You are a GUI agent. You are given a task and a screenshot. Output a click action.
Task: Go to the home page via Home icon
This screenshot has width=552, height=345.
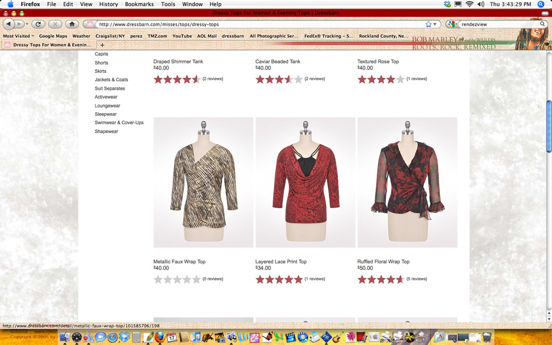pyautogui.click(x=72, y=24)
